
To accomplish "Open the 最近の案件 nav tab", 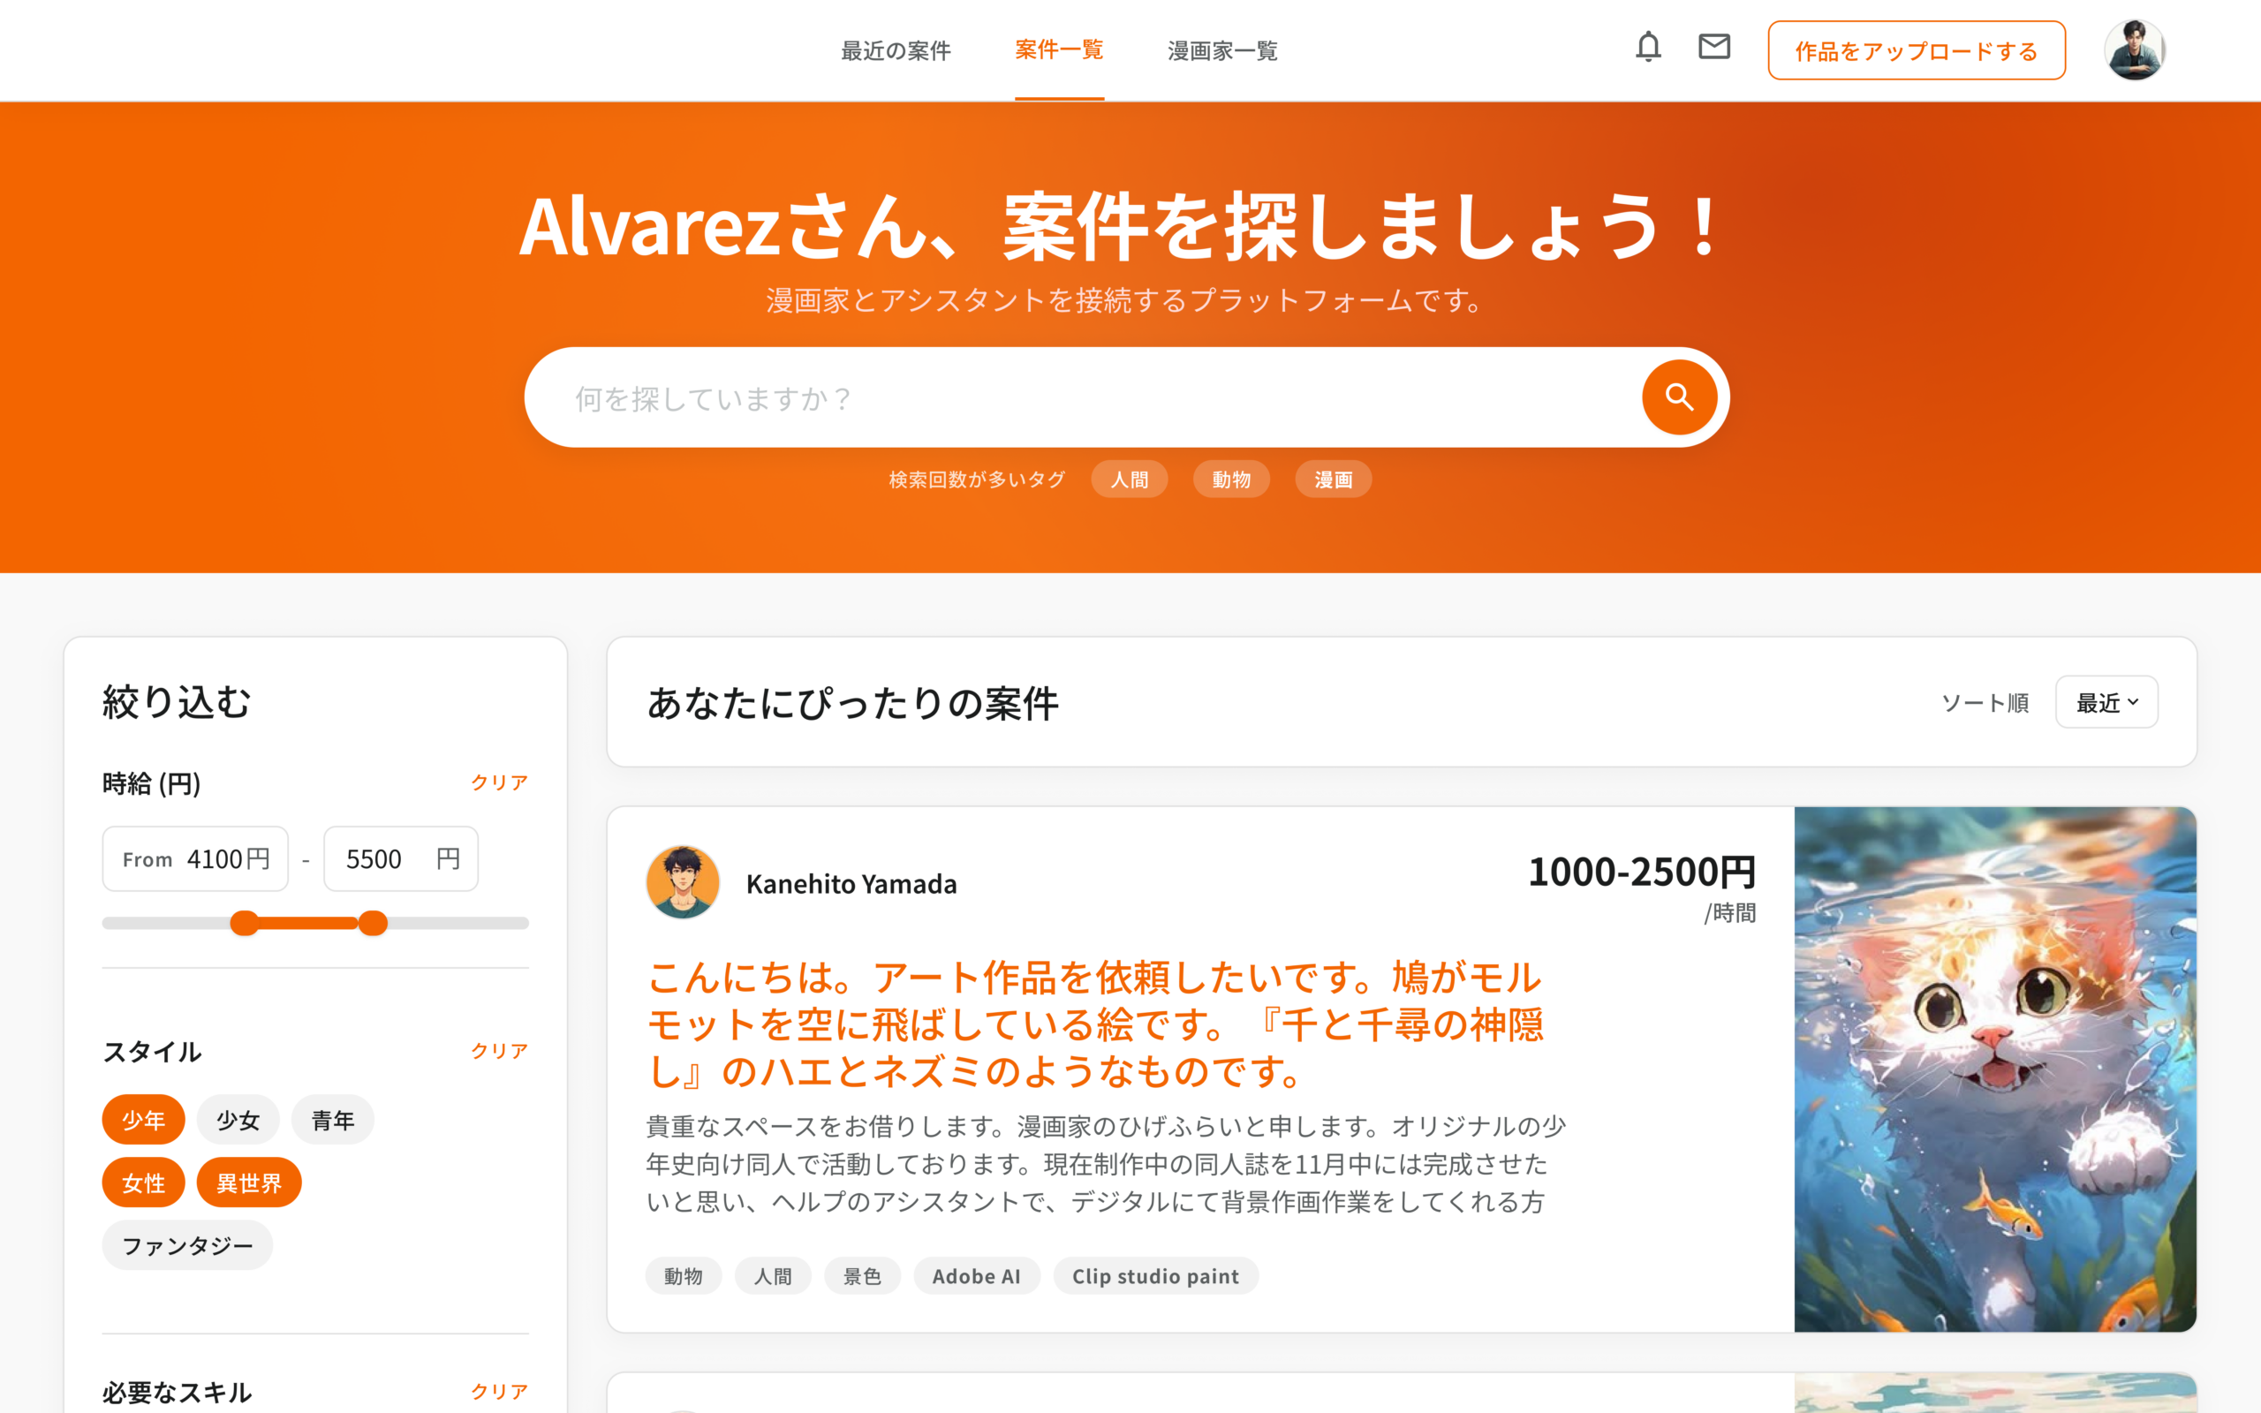I will (895, 51).
